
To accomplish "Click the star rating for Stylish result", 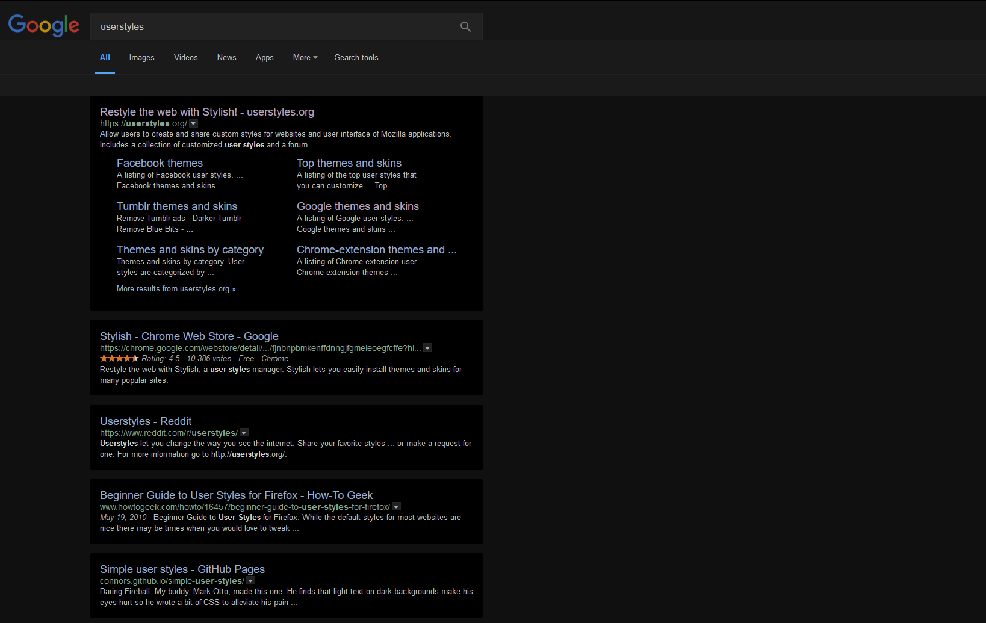I will (x=119, y=358).
